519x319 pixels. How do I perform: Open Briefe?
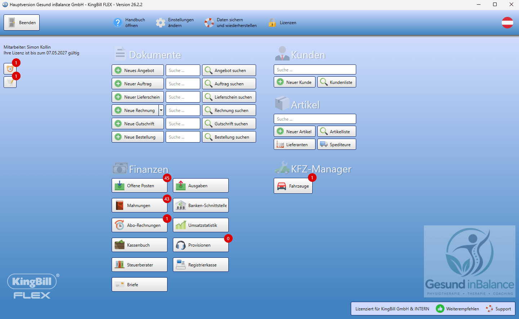(x=139, y=284)
